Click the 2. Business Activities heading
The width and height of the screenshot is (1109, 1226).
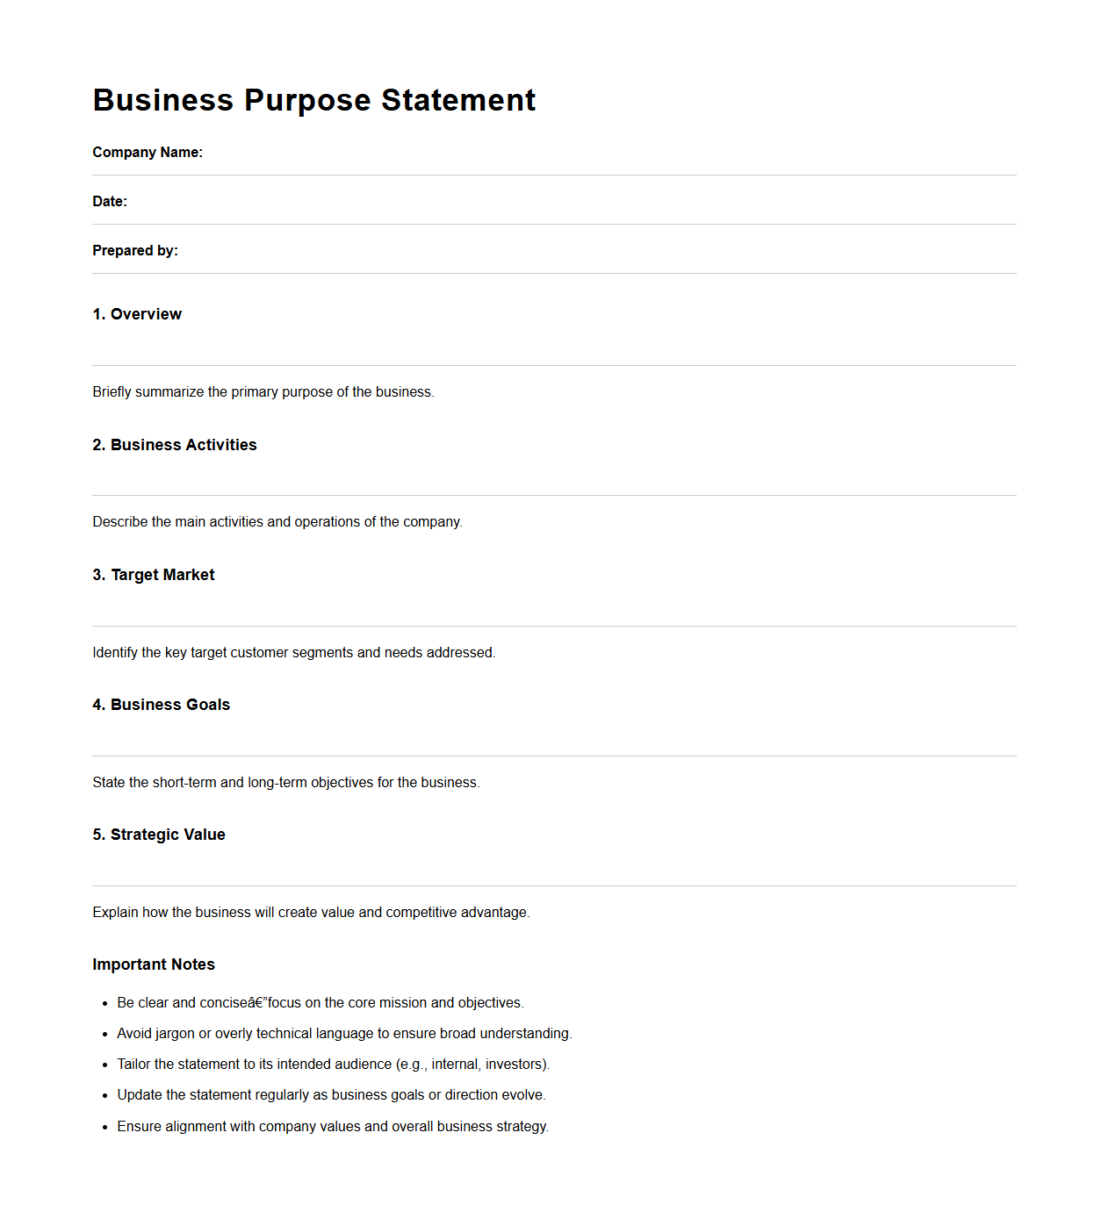click(175, 445)
